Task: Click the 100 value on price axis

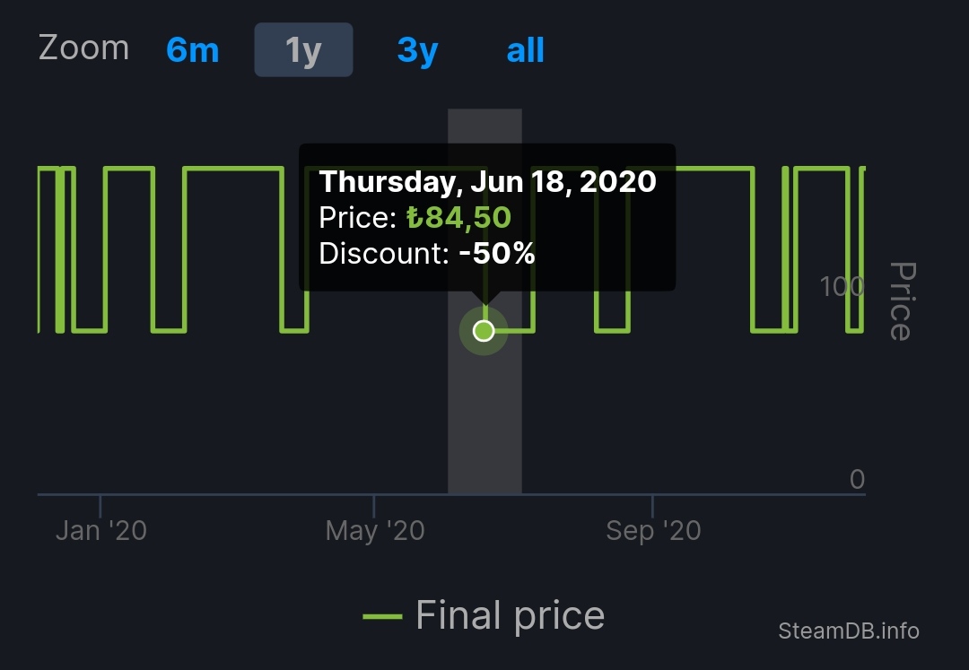Action: point(842,286)
